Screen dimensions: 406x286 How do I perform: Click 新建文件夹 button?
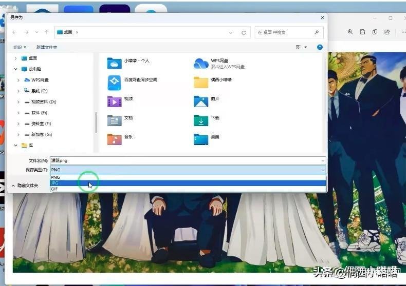(x=47, y=47)
